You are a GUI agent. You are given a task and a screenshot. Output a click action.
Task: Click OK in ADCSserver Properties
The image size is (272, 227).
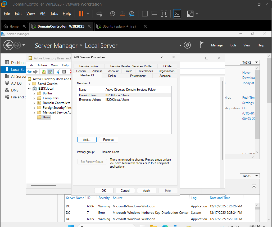click(x=104, y=191)
